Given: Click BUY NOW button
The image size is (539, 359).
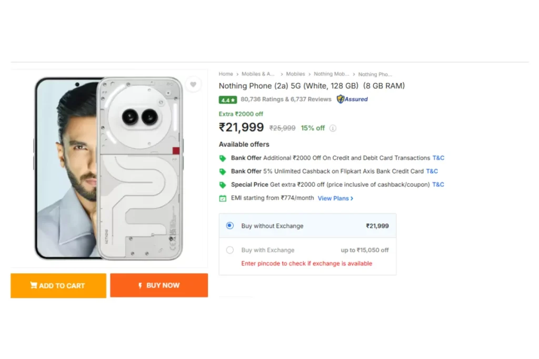Looking at the screenshot, I should 159,285.
